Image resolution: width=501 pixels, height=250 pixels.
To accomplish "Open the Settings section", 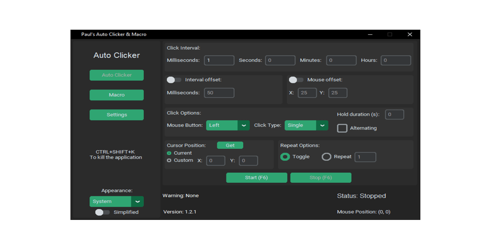I will coord(117,114).
